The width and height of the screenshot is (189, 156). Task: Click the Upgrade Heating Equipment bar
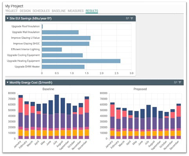81,61
